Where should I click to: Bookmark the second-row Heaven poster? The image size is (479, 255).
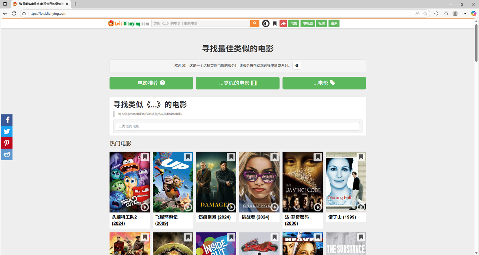[318, 237]
